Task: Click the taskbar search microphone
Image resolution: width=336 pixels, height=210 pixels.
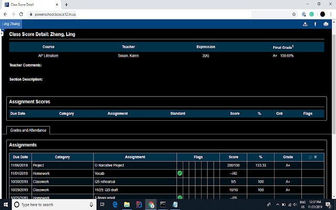Action: pyautogui.click(x=91, y=205)
